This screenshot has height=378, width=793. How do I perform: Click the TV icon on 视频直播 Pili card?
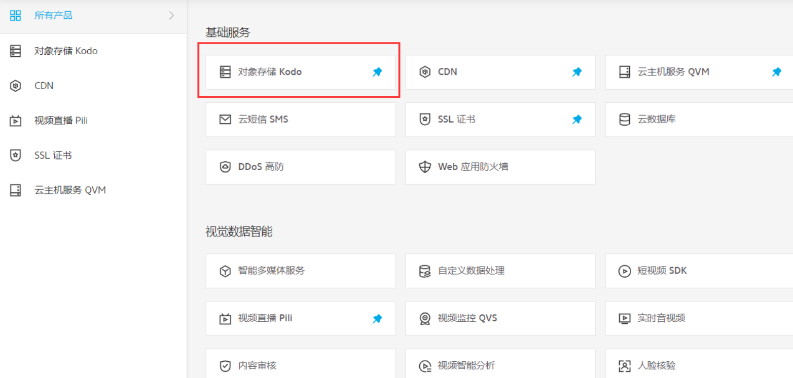pyautogui.click(x=225, y=319)
